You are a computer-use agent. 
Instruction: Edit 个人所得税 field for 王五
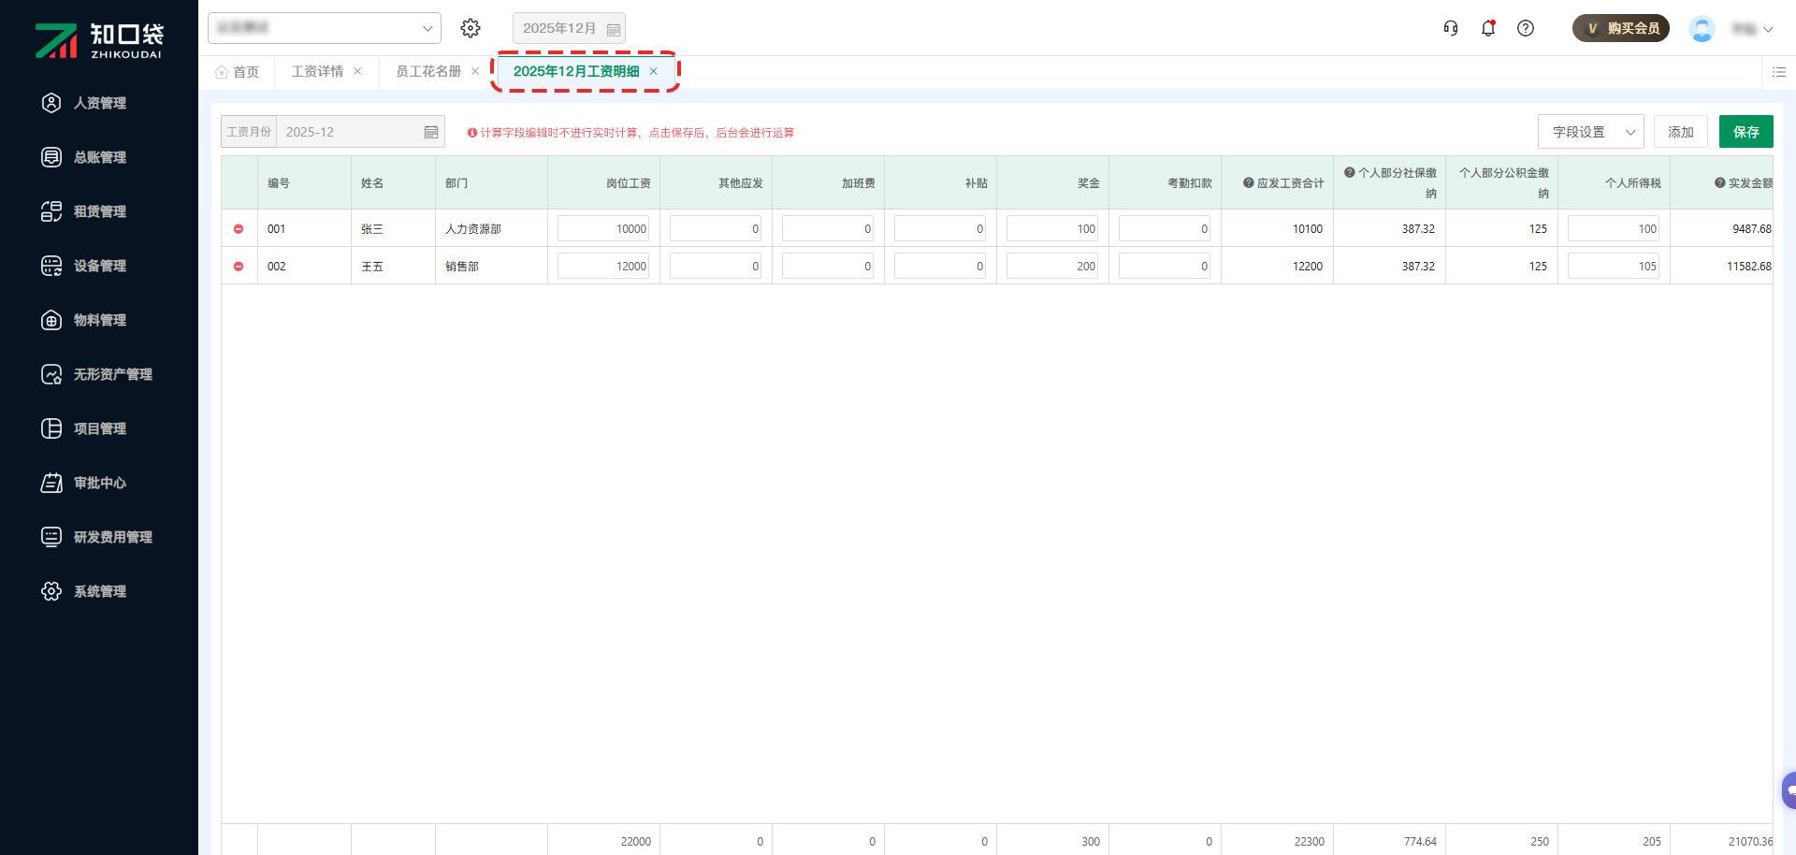point(1614,267)
